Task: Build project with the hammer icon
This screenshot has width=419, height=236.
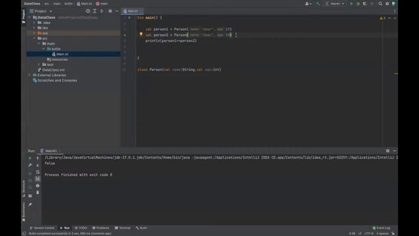Action: [x=318, y=4]
